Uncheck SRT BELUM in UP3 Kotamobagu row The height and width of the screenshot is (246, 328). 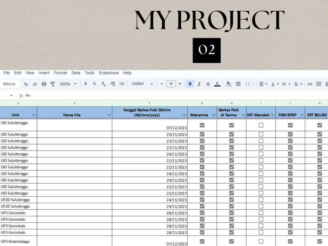coord(319,241)
